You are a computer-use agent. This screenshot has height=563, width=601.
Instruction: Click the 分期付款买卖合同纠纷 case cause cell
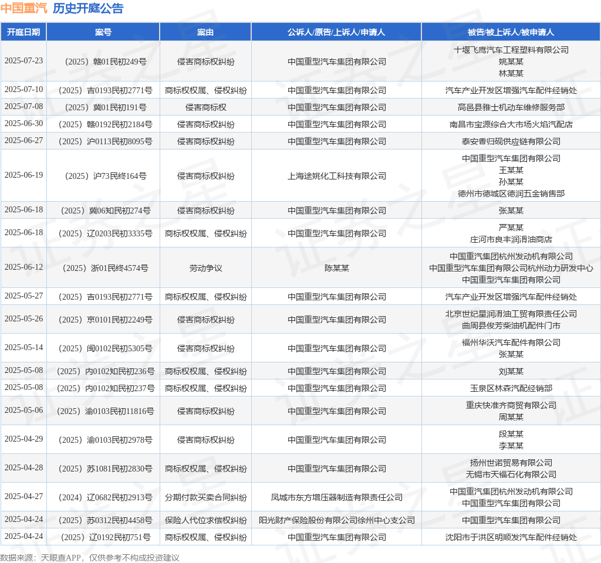[205, 497]
